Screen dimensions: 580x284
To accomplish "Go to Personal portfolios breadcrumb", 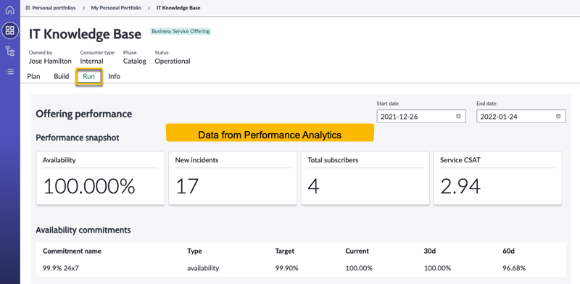I will coord(54,8).
